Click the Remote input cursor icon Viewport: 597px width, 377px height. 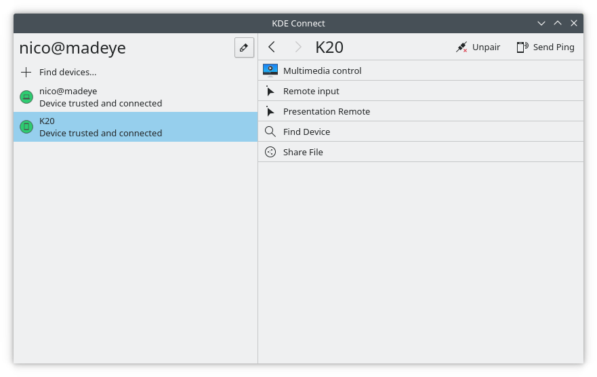270,91
